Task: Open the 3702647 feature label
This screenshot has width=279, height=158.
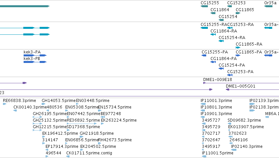Action: click(x=211, y=140)
